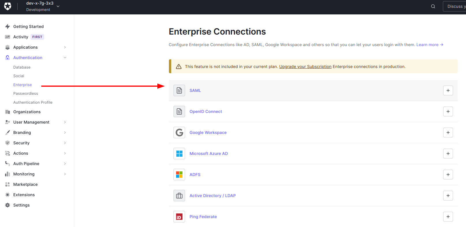This screenshot has width=466, height=227.
Task: Open the Database submenu item
Action: pos(22,67)
